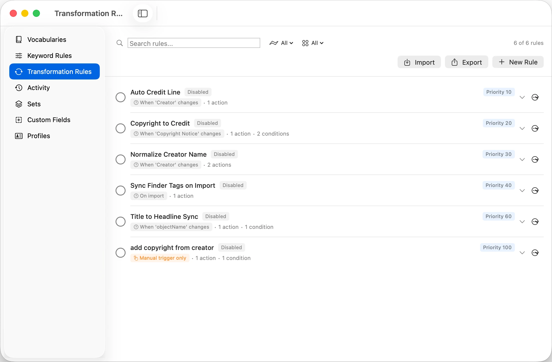Click the Import button
This screenshot has width=552, height=362.
[x=419, y=62]
